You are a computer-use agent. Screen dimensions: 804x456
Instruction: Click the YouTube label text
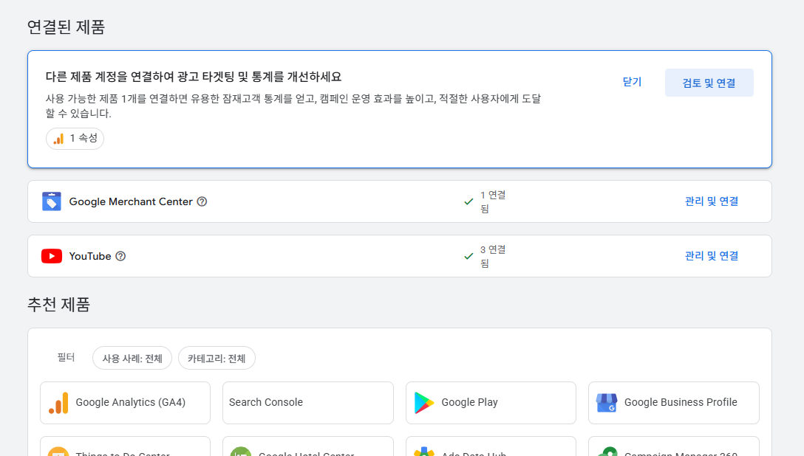click(x=90, y=256)
